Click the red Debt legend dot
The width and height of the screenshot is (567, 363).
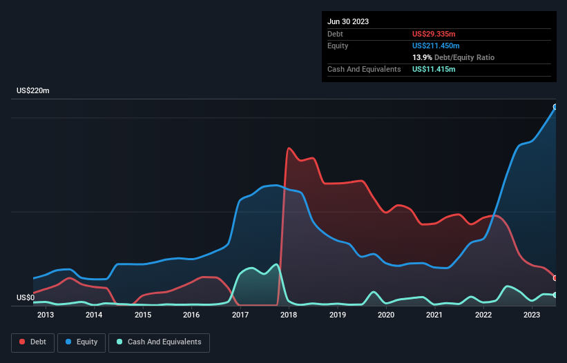pyautogui.click(x=22, y=342)
